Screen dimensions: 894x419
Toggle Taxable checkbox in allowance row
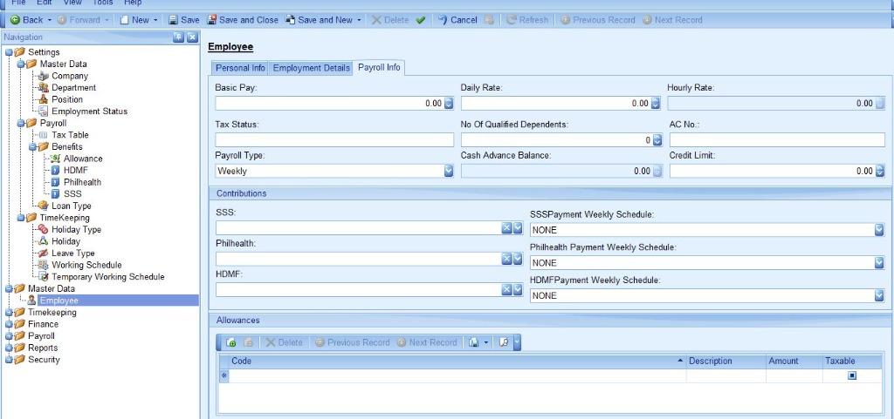click(x=852, y=375)
